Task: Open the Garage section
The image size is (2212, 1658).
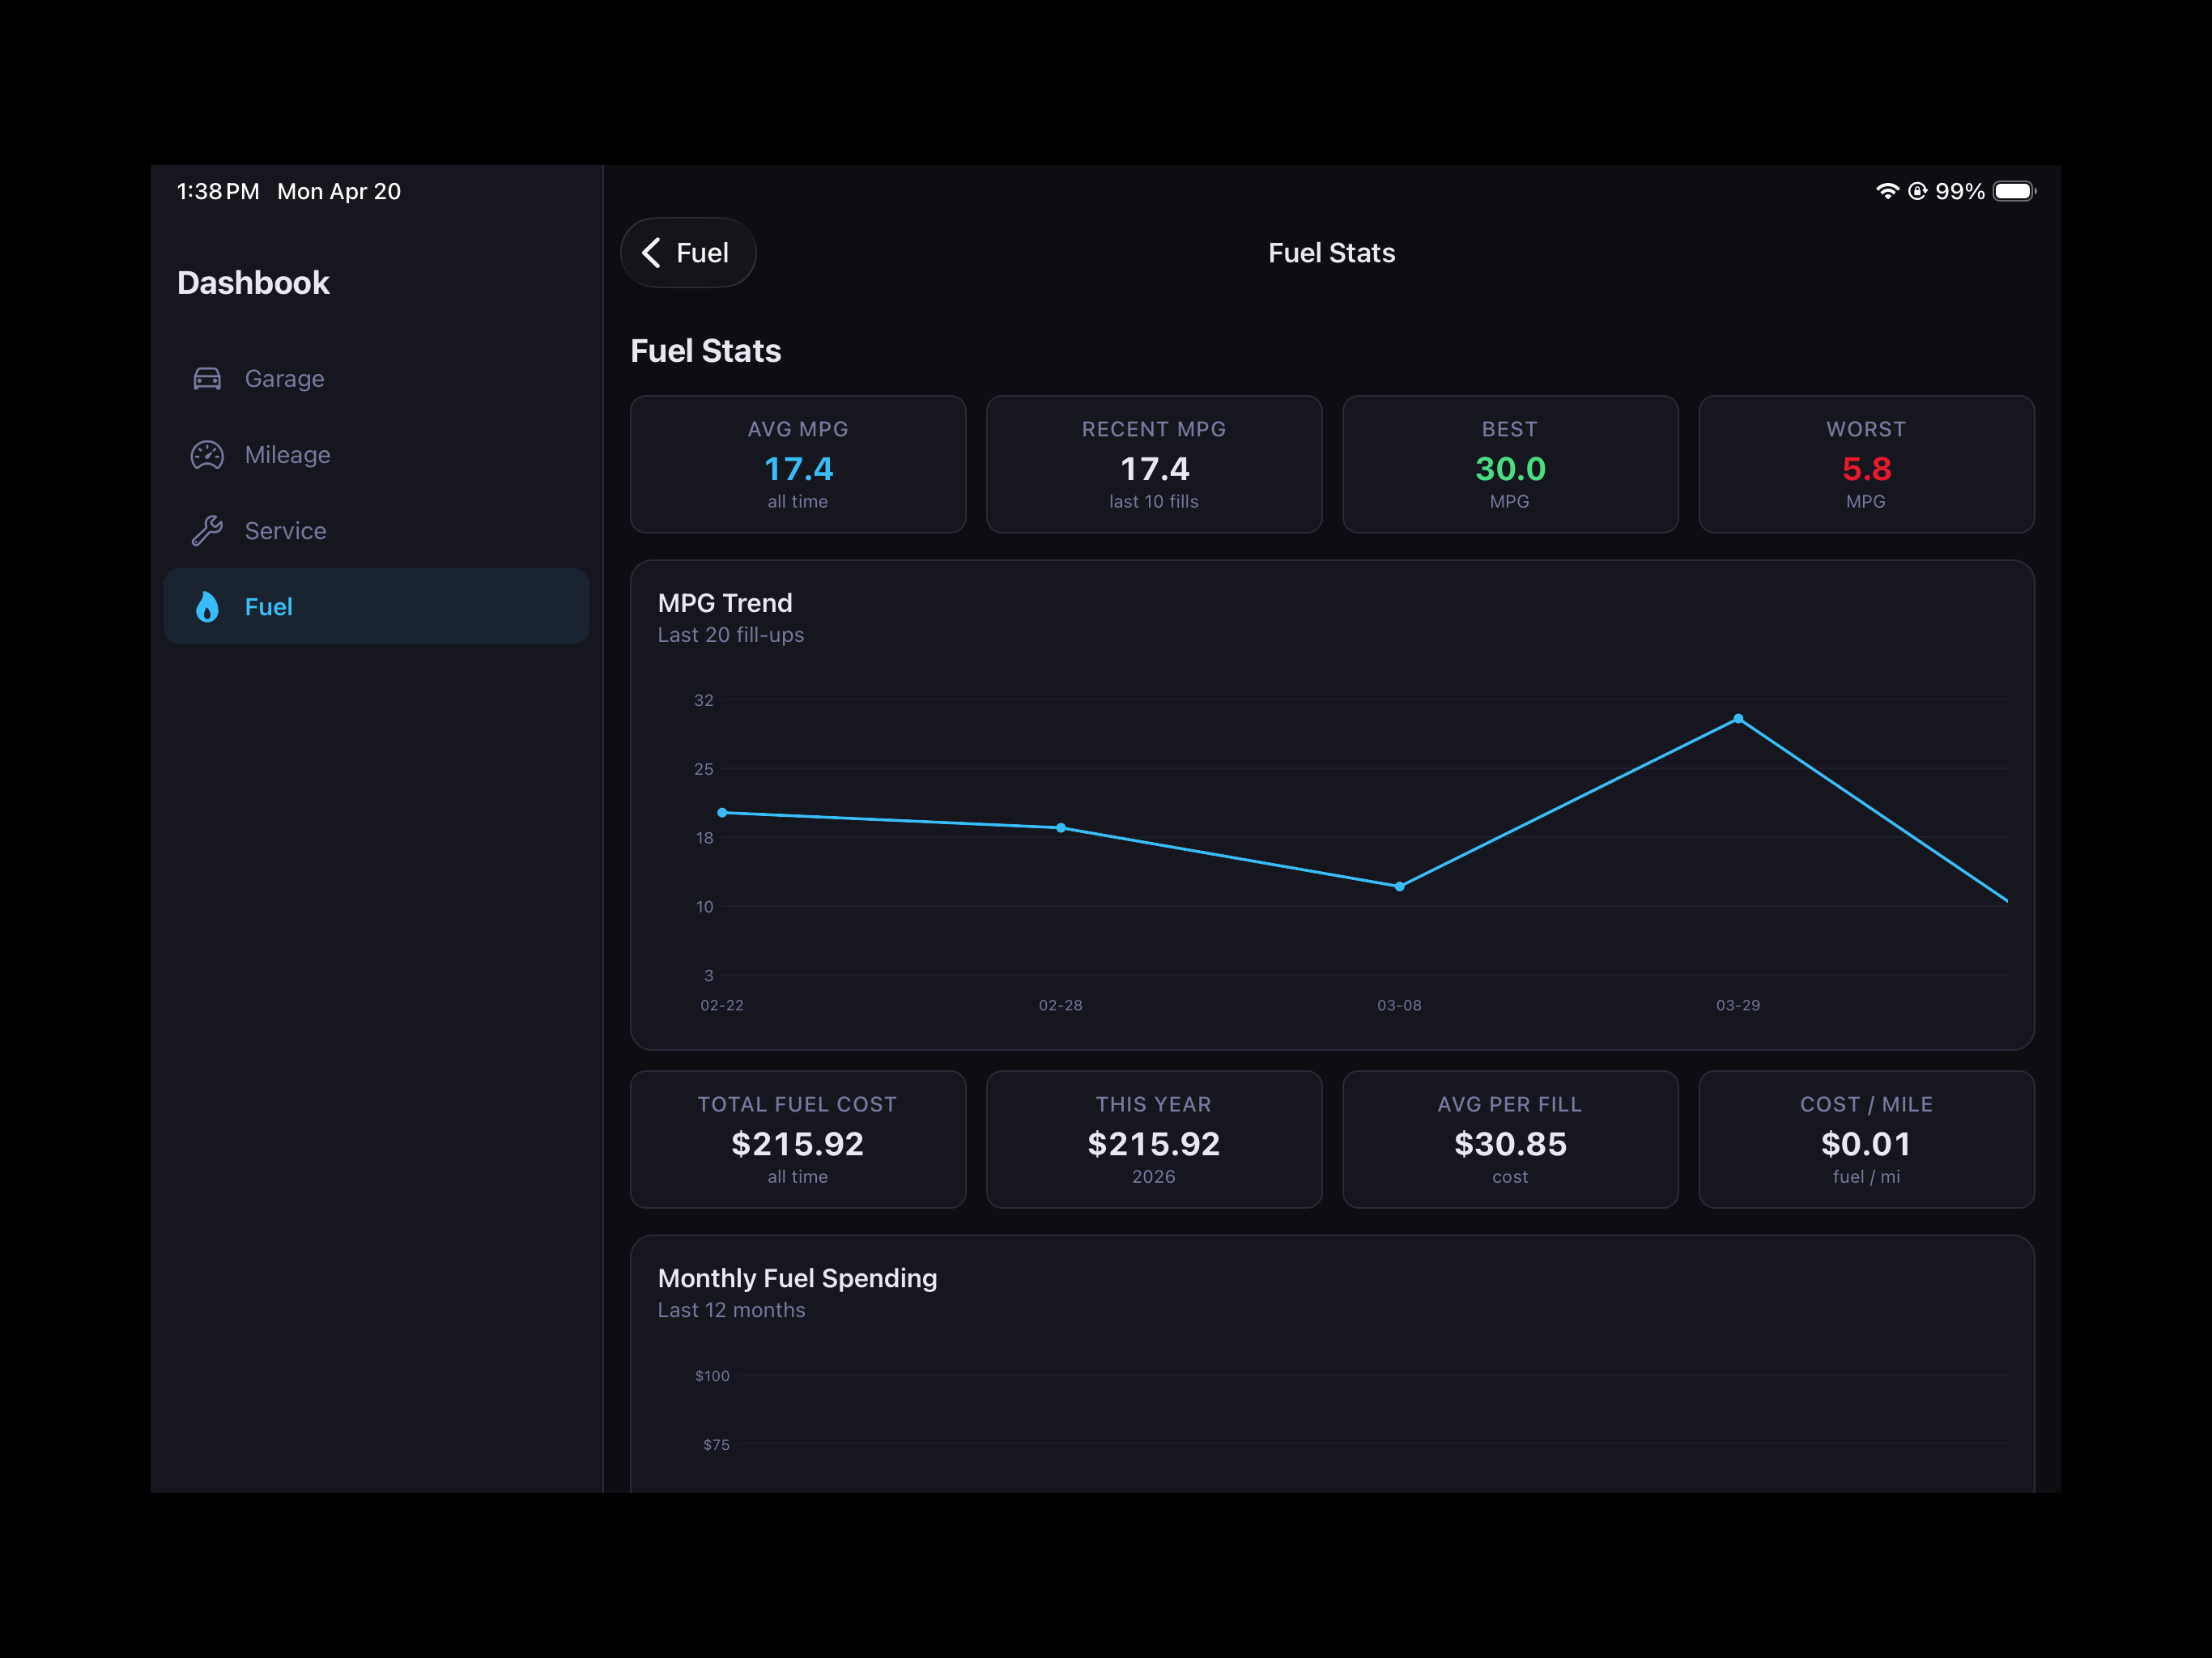Action: tap(376, 379)
